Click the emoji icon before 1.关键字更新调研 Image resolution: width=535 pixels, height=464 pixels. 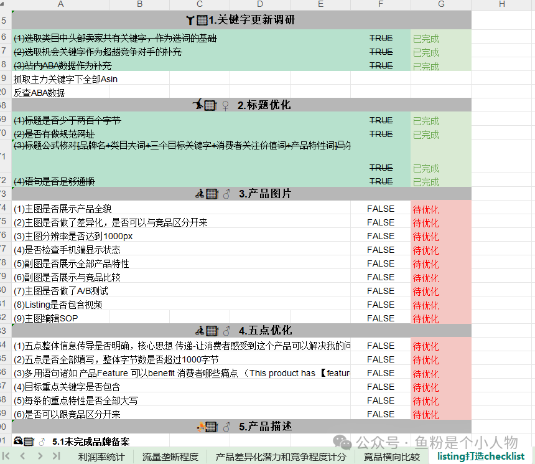coord(197,20)
